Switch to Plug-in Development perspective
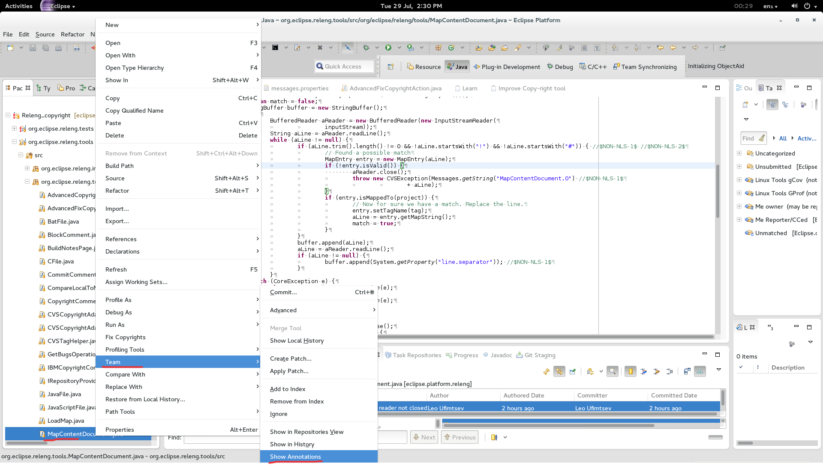Image resolution: width=823 pixels, height=466 pixels. click(507, 67)
